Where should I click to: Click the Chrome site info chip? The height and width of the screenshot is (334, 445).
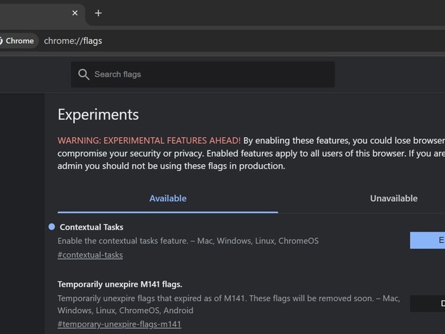[18, 41]
